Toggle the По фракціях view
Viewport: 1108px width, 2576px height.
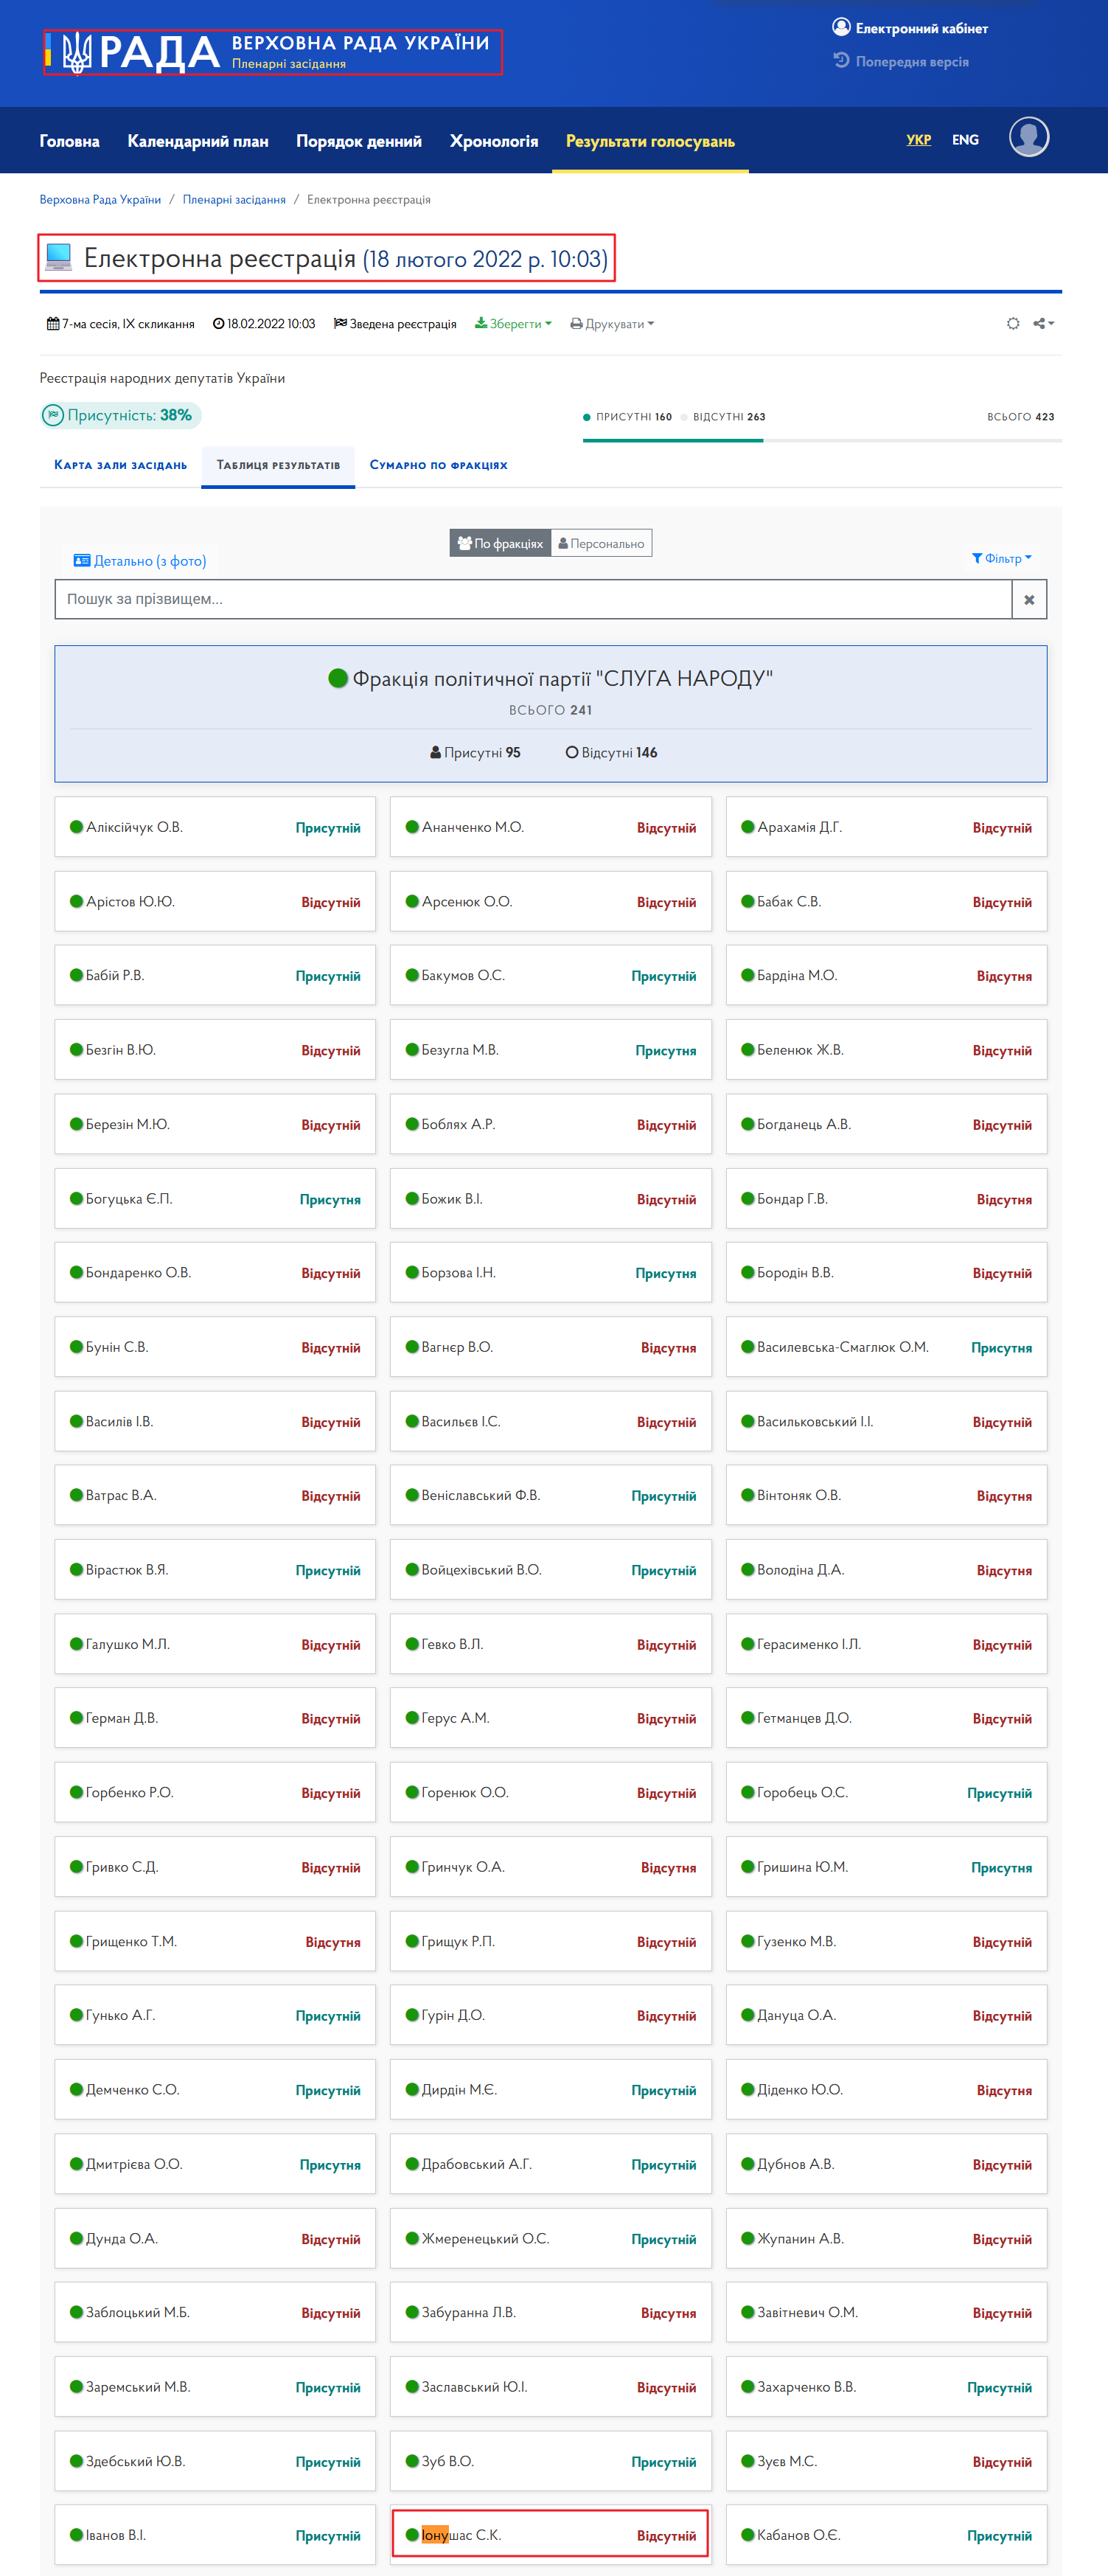pos(500,543)
